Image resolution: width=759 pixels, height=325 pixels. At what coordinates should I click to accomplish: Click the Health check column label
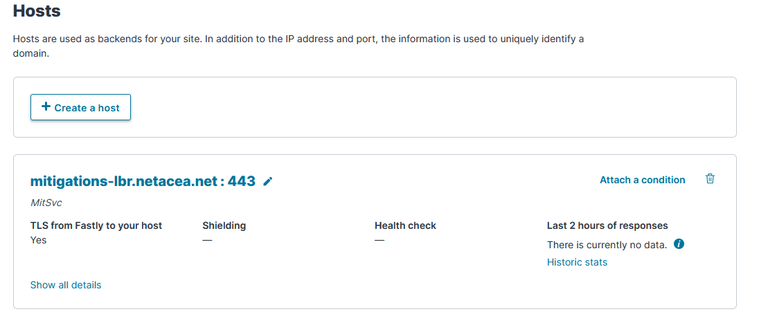click(x=405, y=225)
